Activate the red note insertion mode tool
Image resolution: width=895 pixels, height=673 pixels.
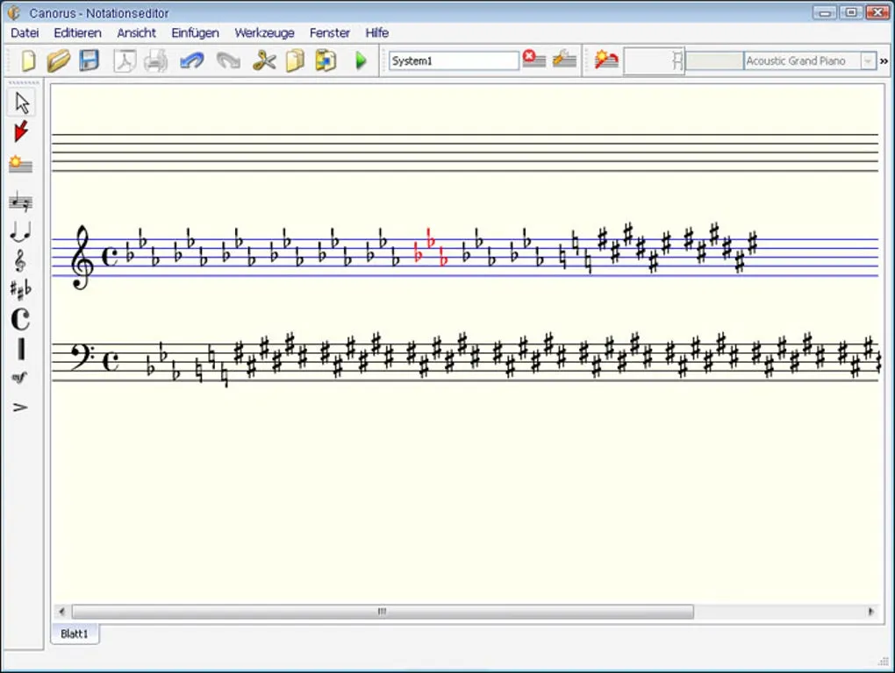(x=21, y=132)
